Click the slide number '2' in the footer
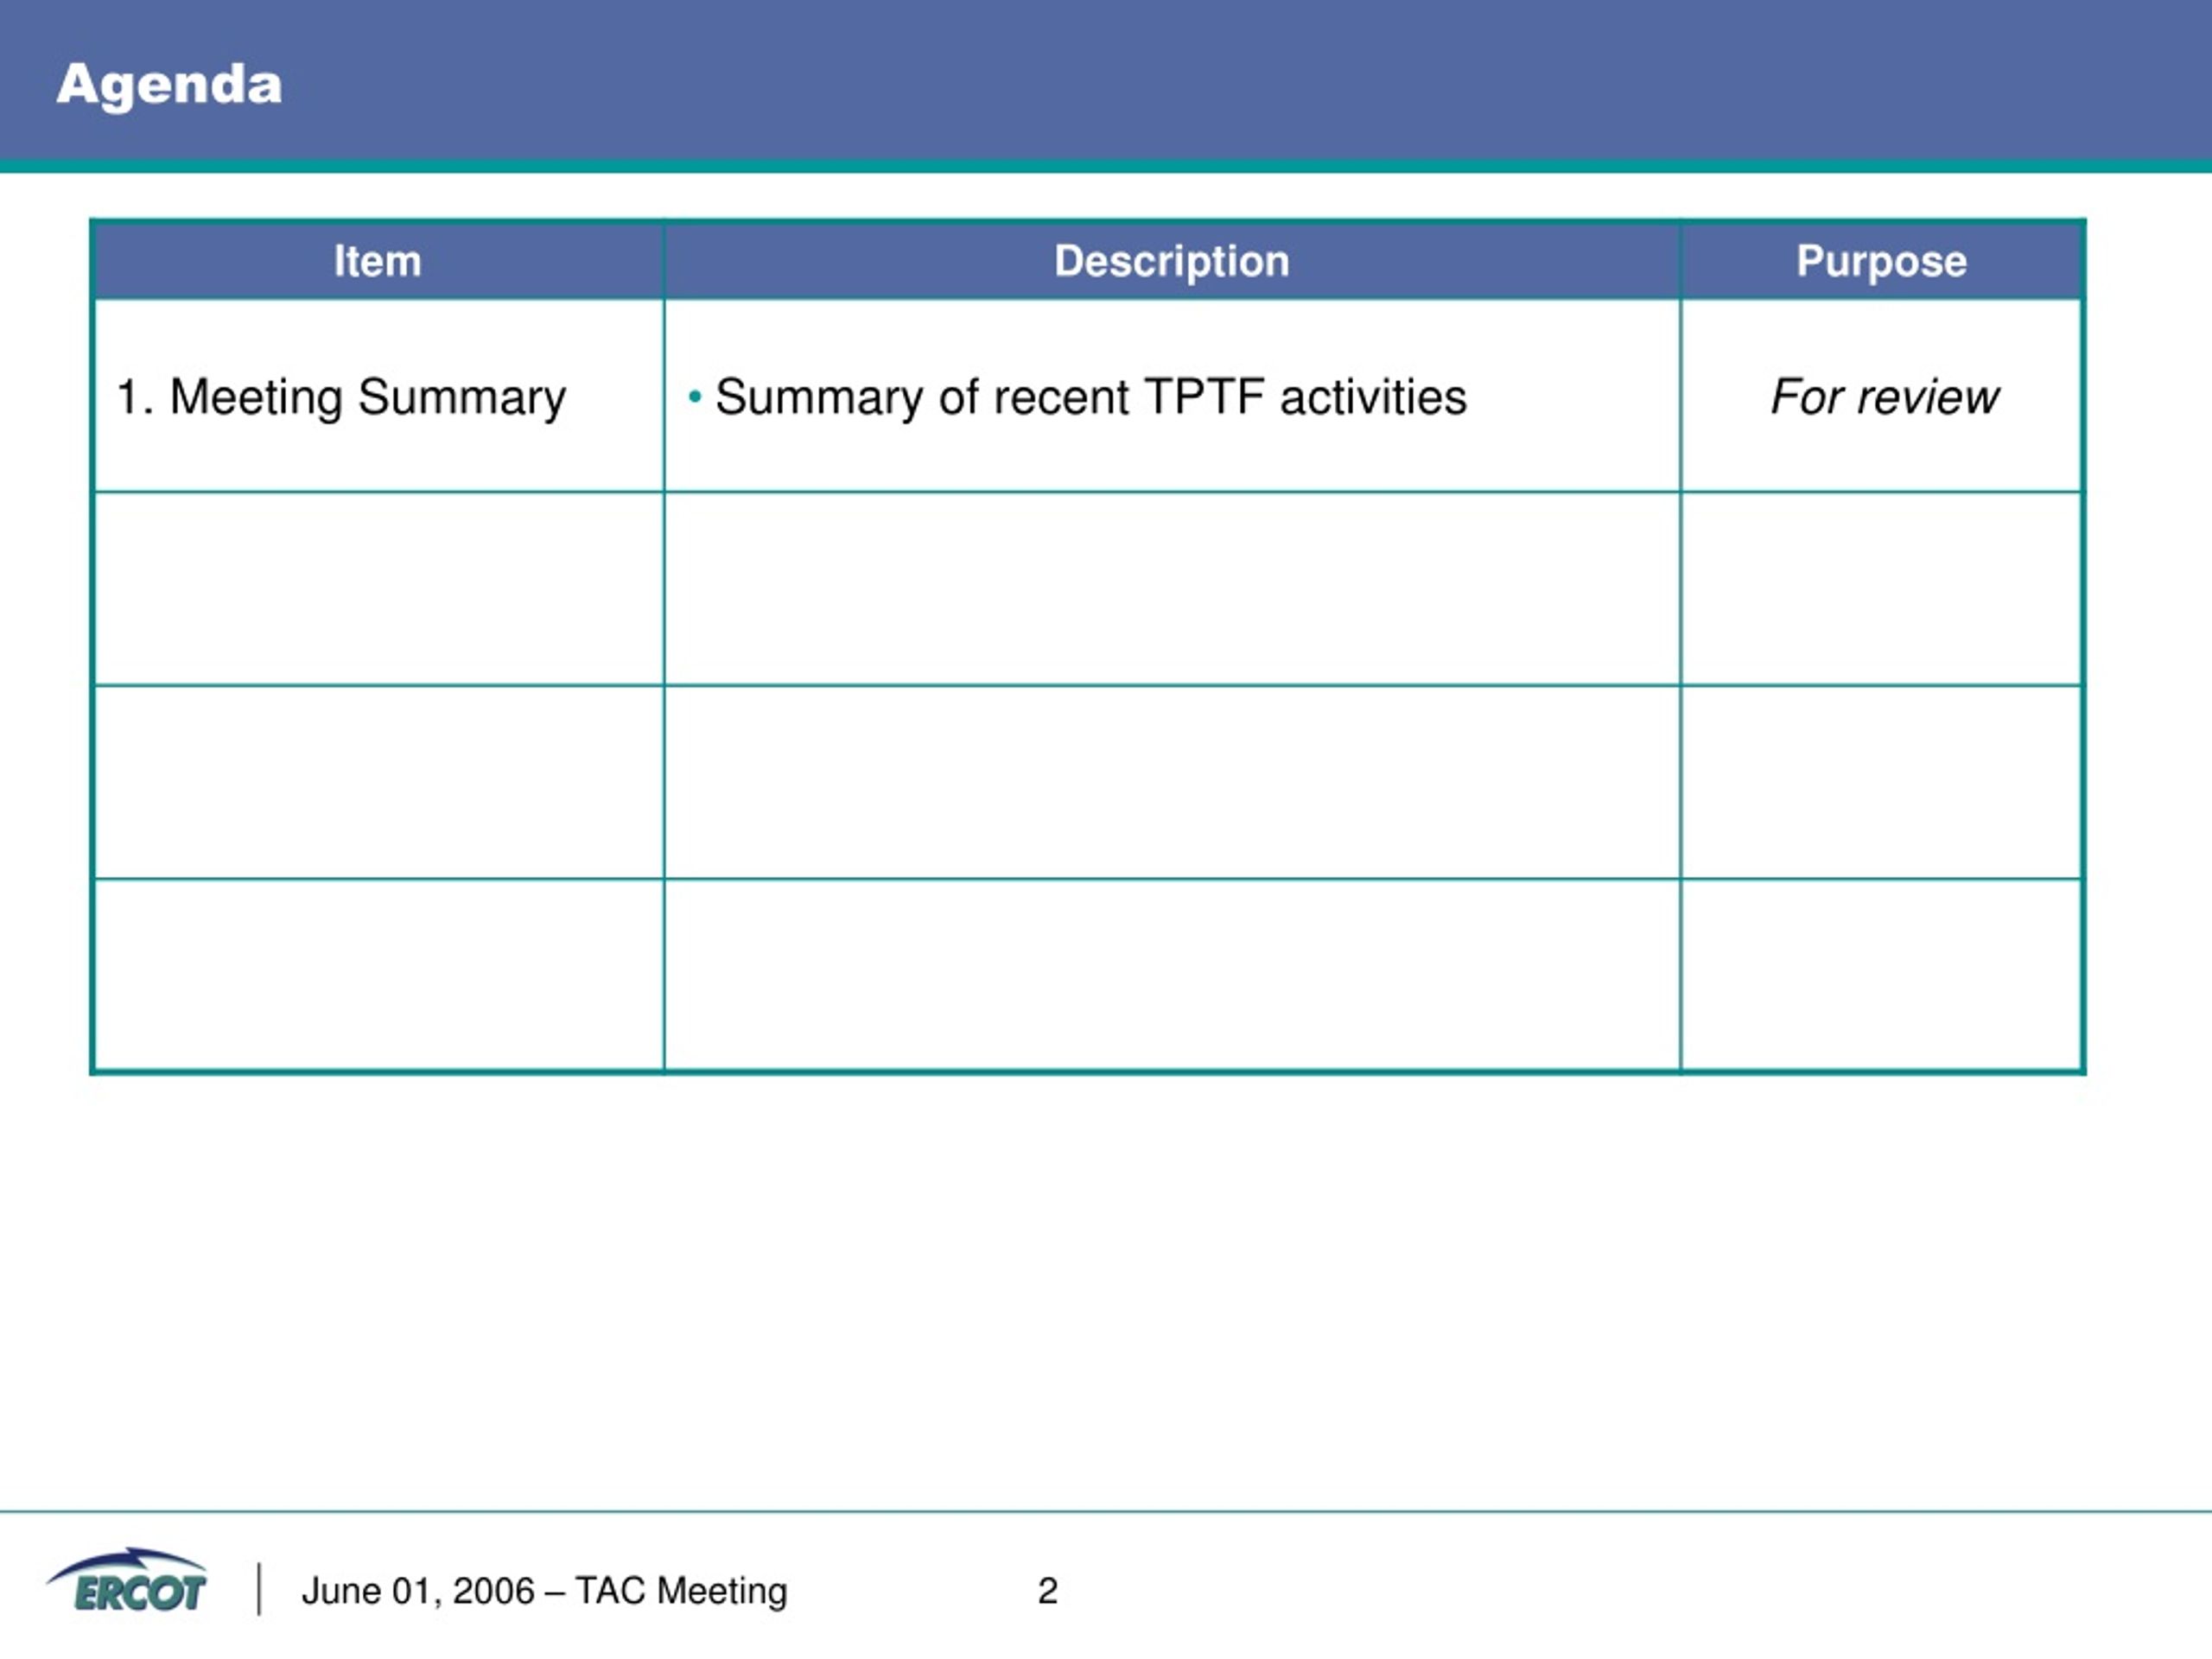 (x=1048, y=1591)
